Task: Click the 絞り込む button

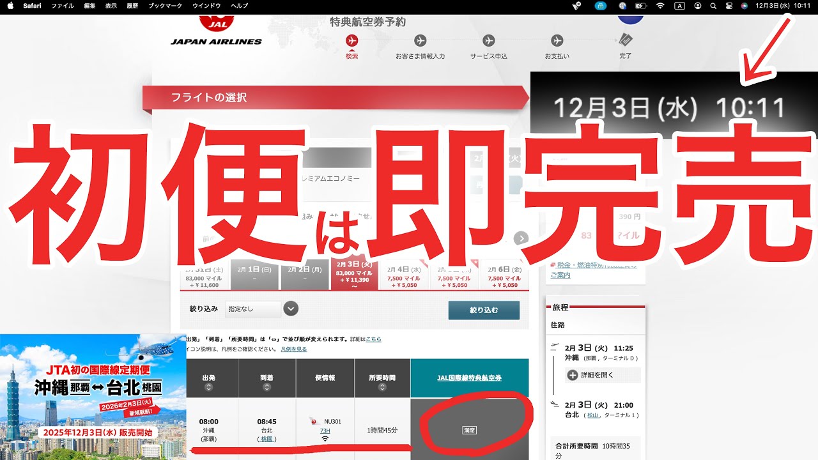Action: pyautogui.click(x=484, y=310)
